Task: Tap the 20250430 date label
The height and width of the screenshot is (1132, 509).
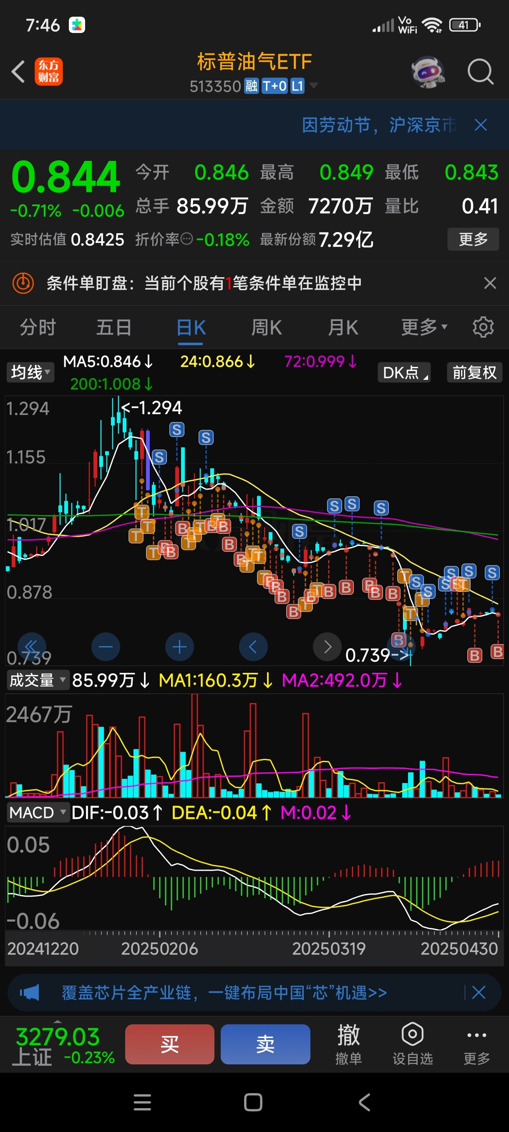Action: pos(459,948)
